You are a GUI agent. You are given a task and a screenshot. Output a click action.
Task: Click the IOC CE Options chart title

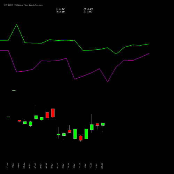[23, 5]
